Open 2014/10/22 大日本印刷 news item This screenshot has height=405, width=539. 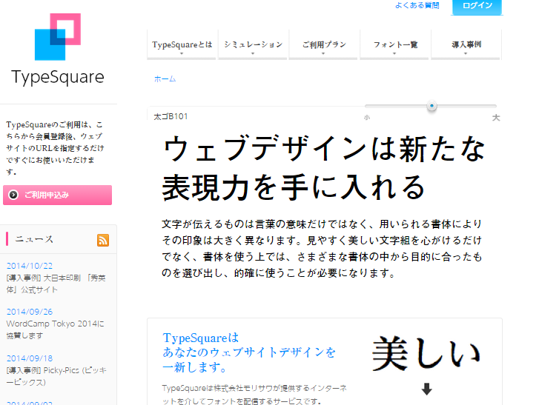pos(56,284)
